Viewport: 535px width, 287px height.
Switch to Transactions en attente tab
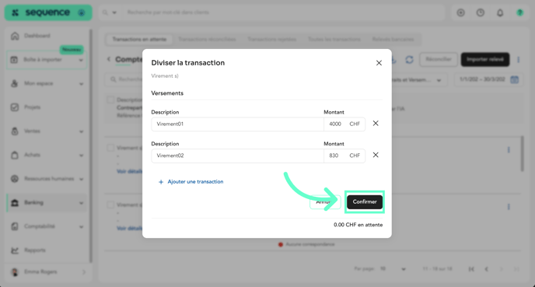[139, 39]
